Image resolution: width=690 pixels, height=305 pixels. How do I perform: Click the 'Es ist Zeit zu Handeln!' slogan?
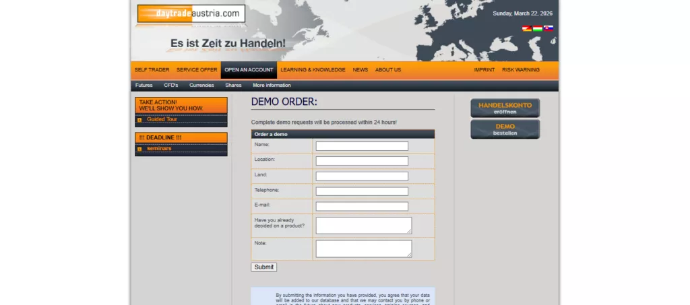(x=228, y=44)
